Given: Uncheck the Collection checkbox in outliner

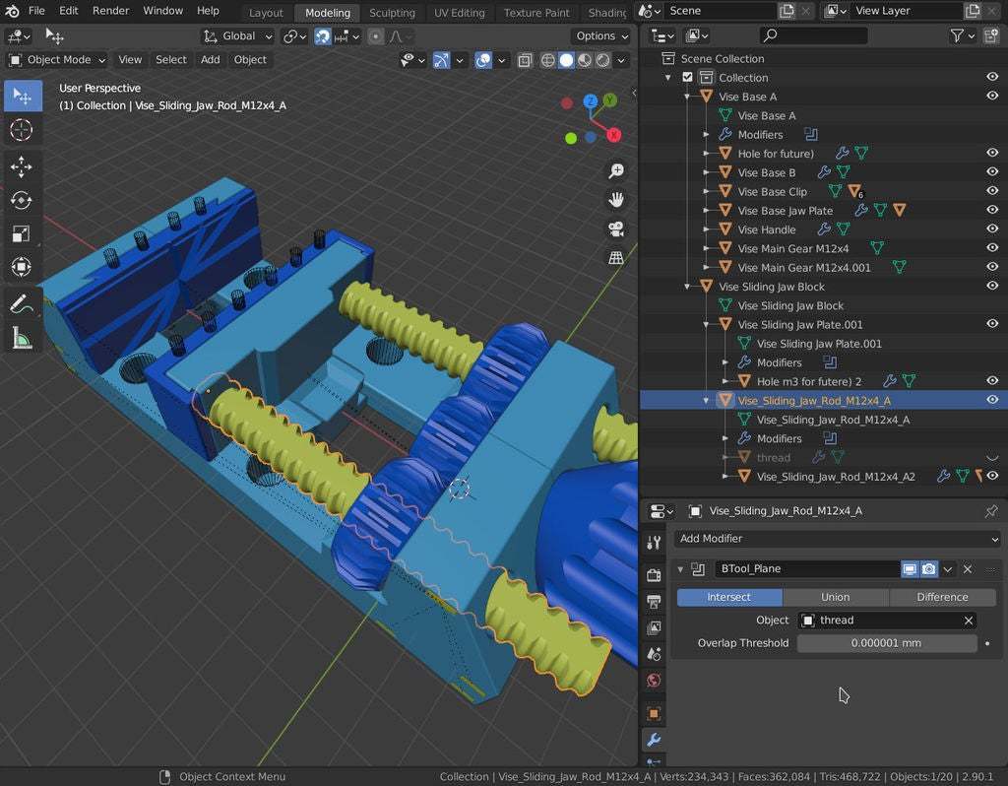Looking at the screenshot, I should (687, 78).
